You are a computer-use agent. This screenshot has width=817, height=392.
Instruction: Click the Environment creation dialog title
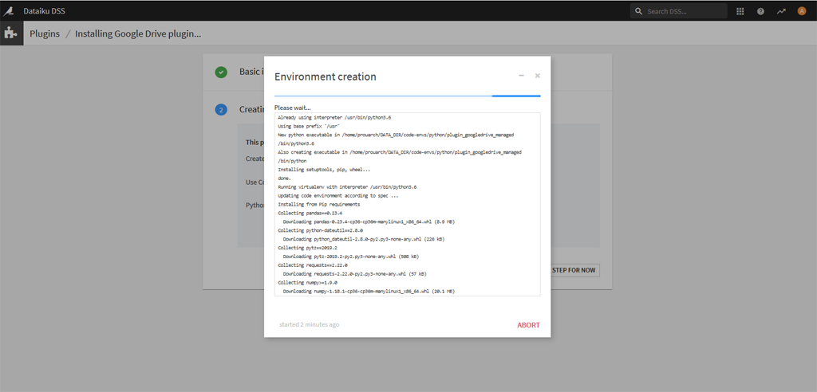(x=326, y=76)
